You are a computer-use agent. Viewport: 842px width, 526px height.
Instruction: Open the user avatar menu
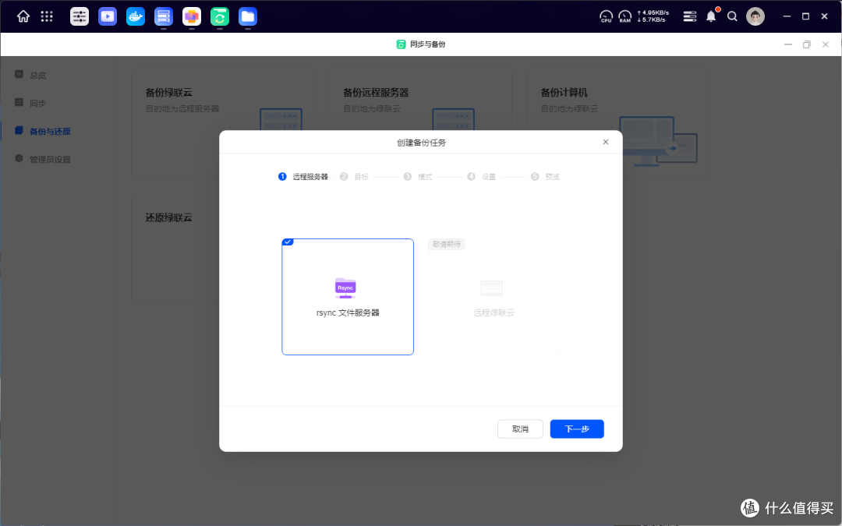point(755,16)
